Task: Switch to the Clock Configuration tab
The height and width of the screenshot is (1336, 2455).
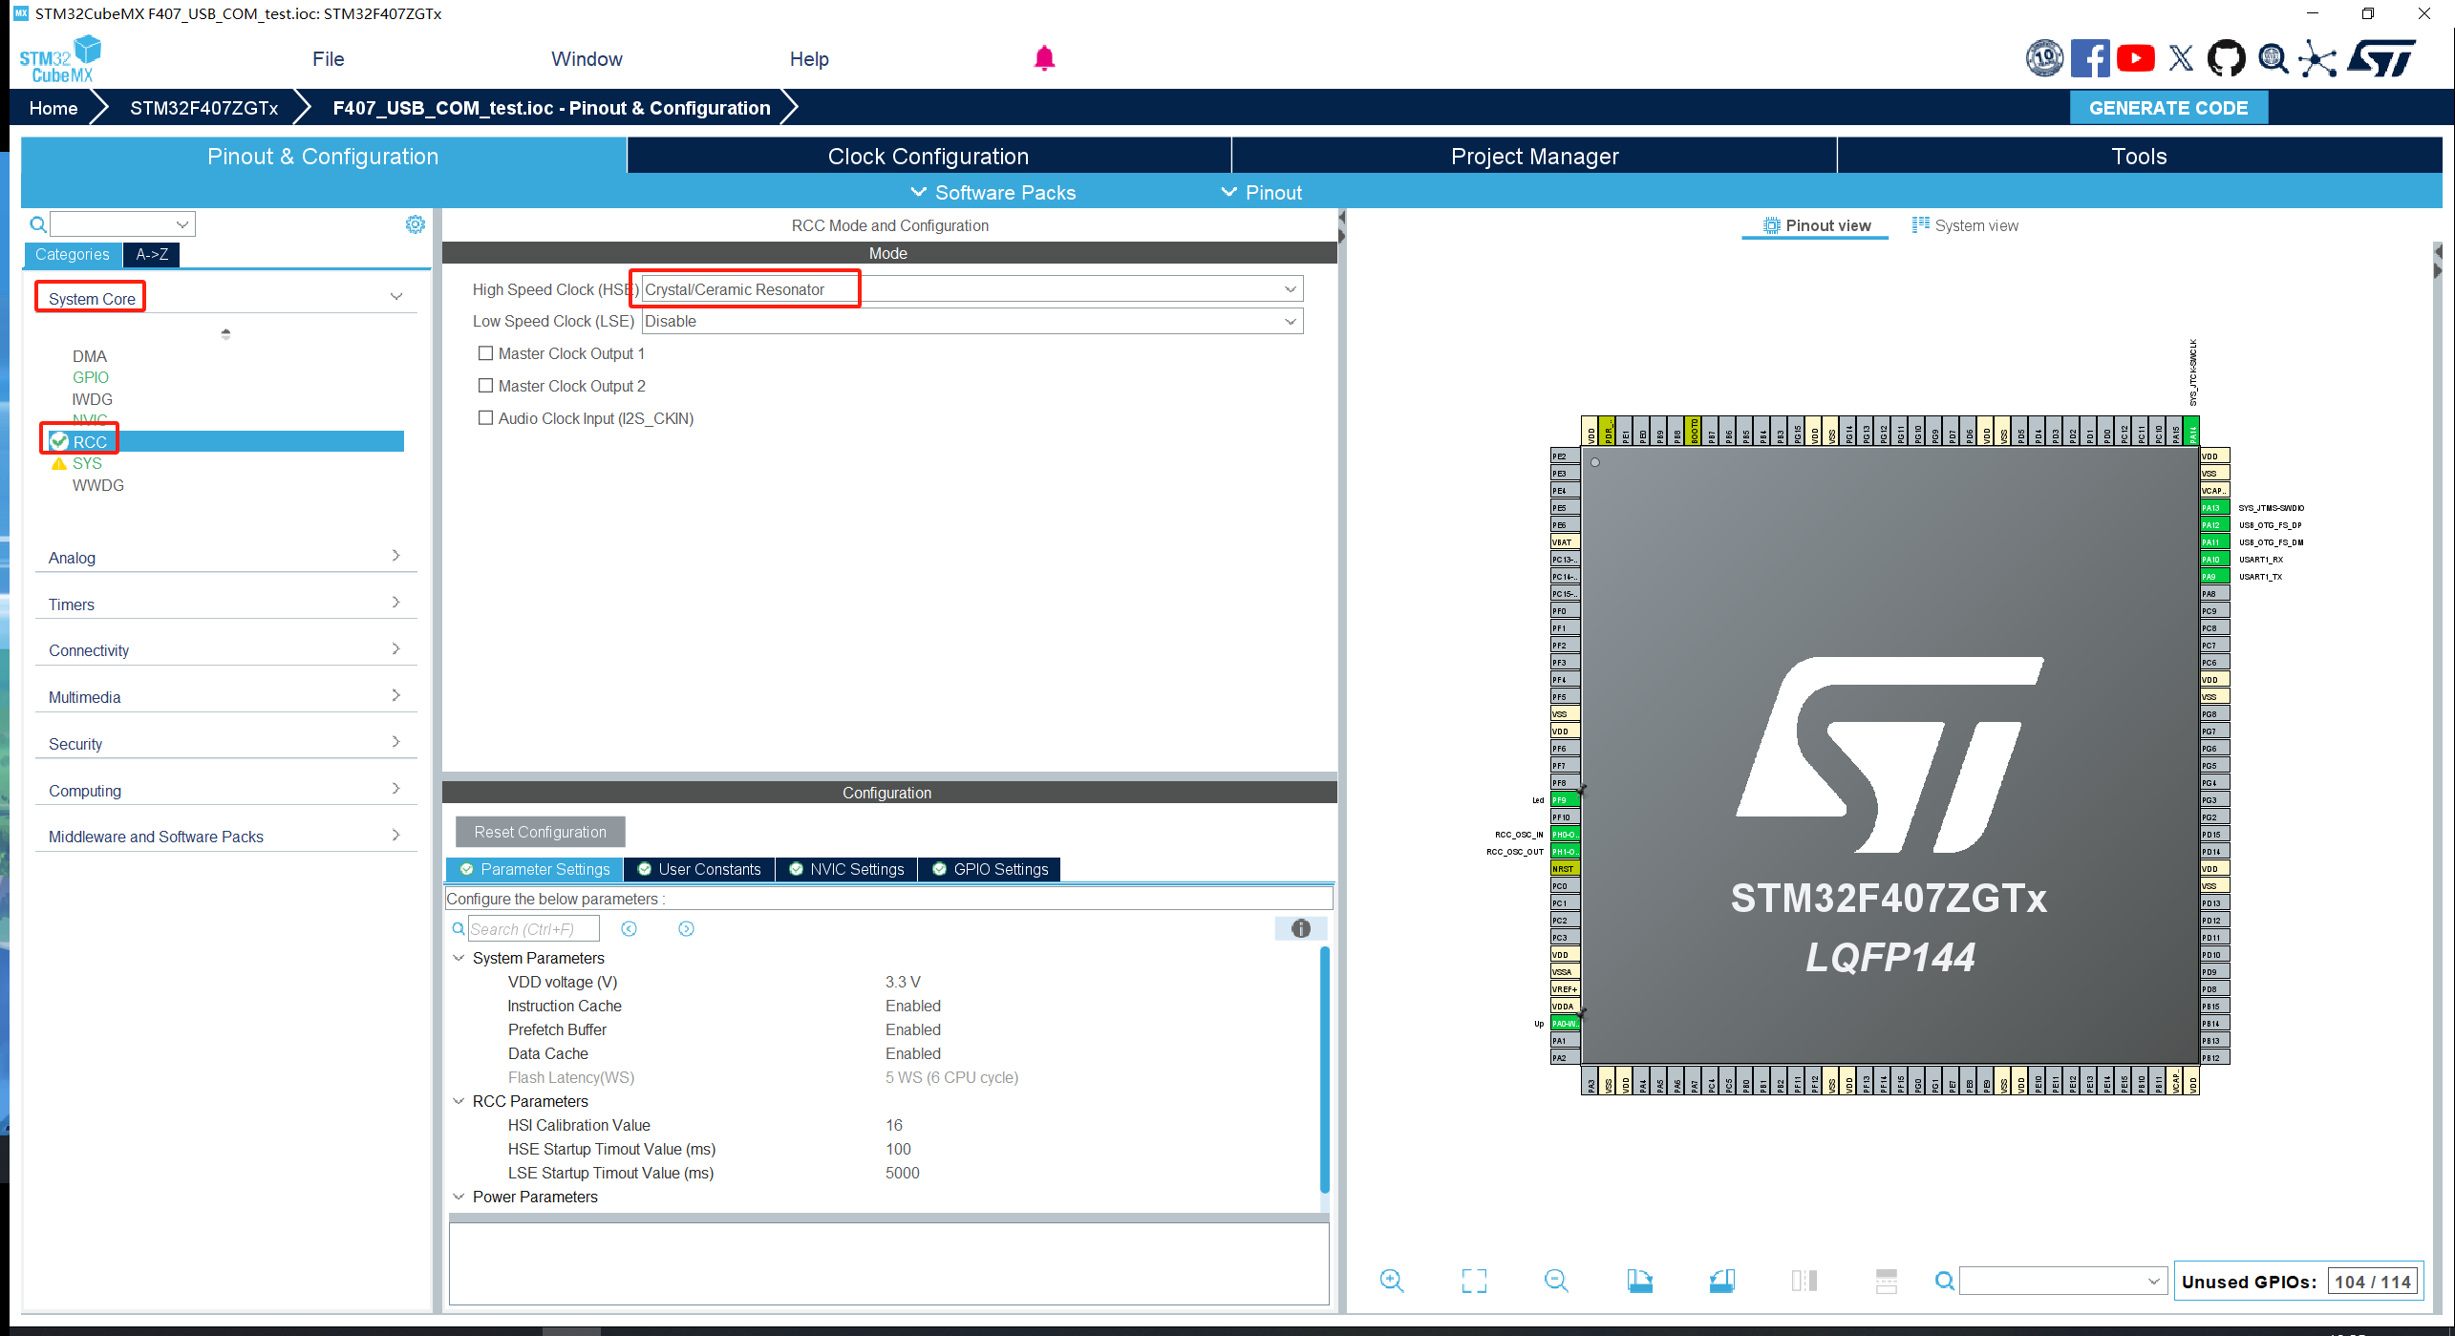Action: (x=929, y=155)
